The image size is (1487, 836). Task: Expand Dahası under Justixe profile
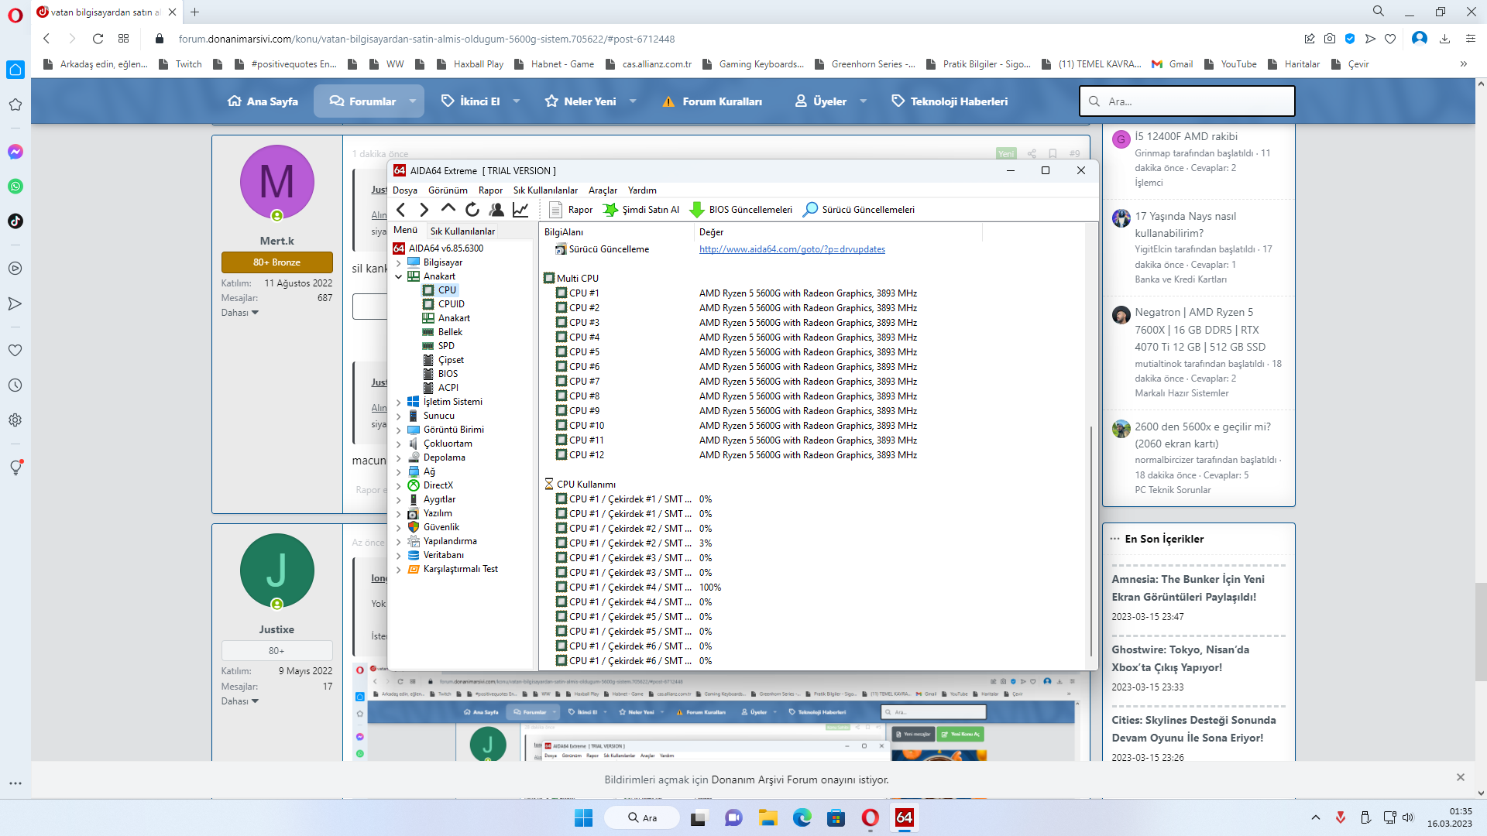tap(240, 701)
